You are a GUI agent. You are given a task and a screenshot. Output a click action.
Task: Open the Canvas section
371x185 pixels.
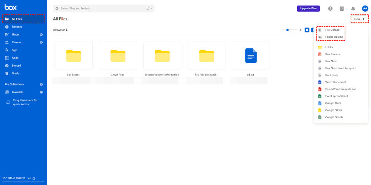16,42
